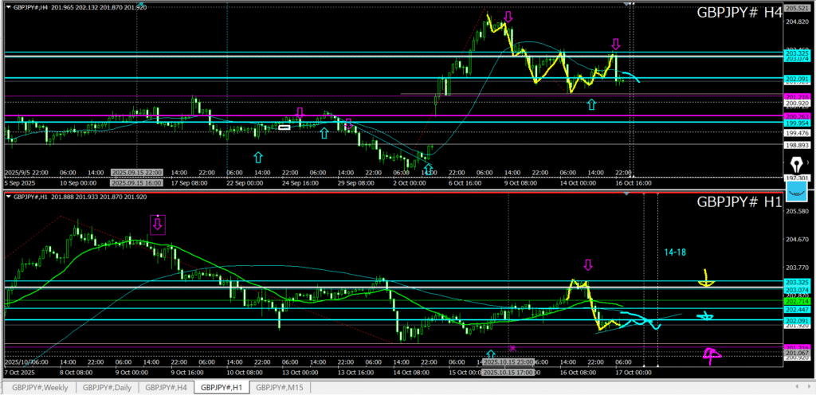816x395 pixels.
Task: Click the magenta X marker on H1 chart
Action: (512, 348)
